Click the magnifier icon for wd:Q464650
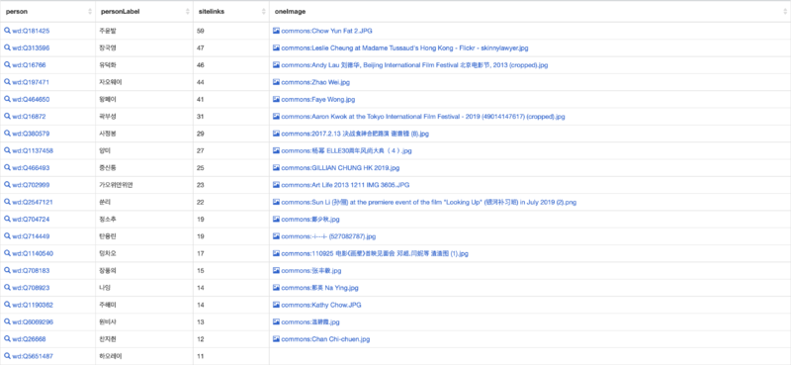The image size is (791, 365). tap(7, 100)
